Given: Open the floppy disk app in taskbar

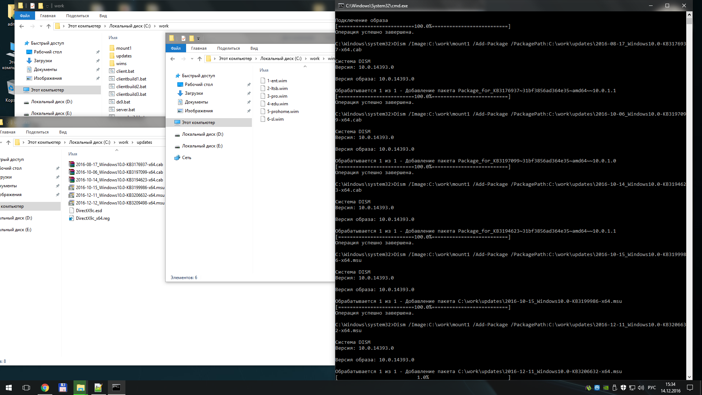Looking at the screenshot, I should [63, 388].
